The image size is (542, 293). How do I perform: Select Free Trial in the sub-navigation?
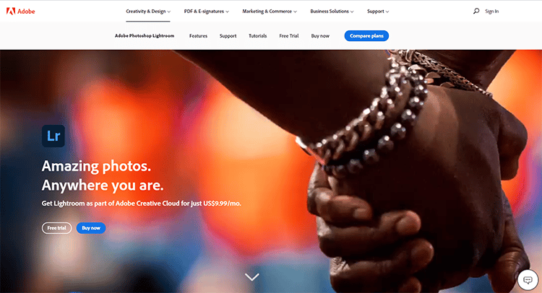point(289,36)
